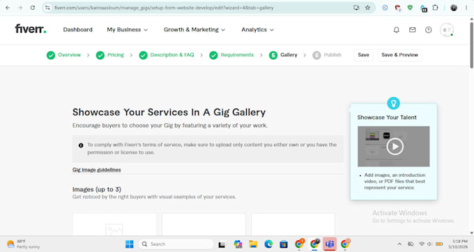This screenshot has width=474, height=252.
Task: Open the messages envelope icon
Action: (x=413, y=29)
